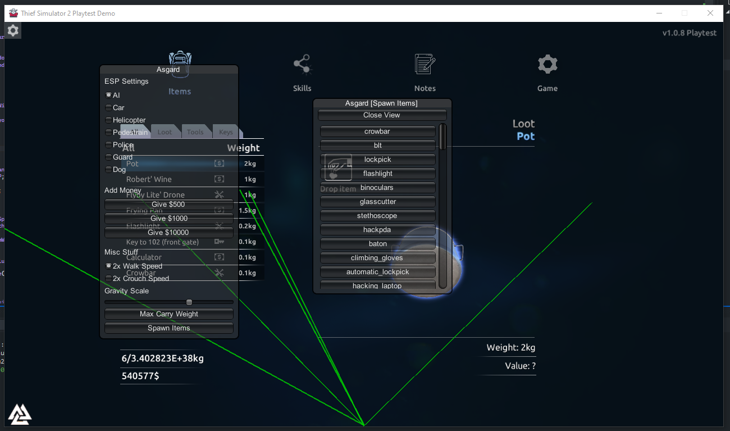The width and height of the screenshot is (730, 431).
Task: Click the Drop item hand icon
Action: 338,168
